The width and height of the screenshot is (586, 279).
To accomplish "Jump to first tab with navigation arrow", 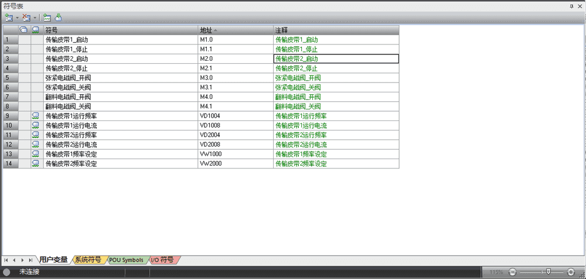I will 6,260.
